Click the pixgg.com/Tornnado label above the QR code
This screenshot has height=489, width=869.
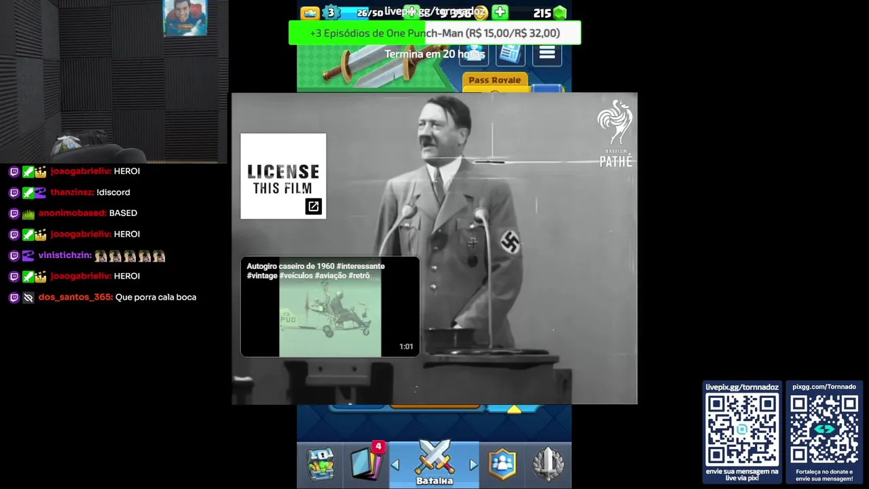coord(824,387)
